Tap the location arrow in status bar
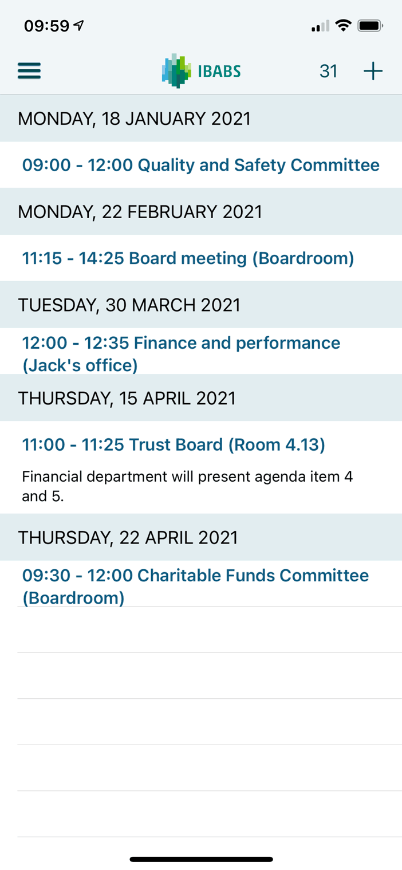The height and width of the screenshot is (870, 402). [79, 26]
